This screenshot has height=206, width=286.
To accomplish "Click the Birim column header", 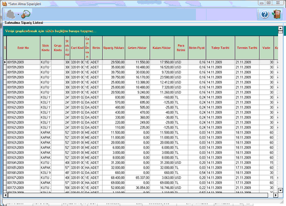I will [96, 48].
